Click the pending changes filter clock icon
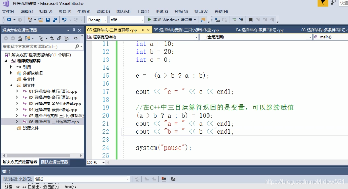348x189 pixels. [41, 38]
